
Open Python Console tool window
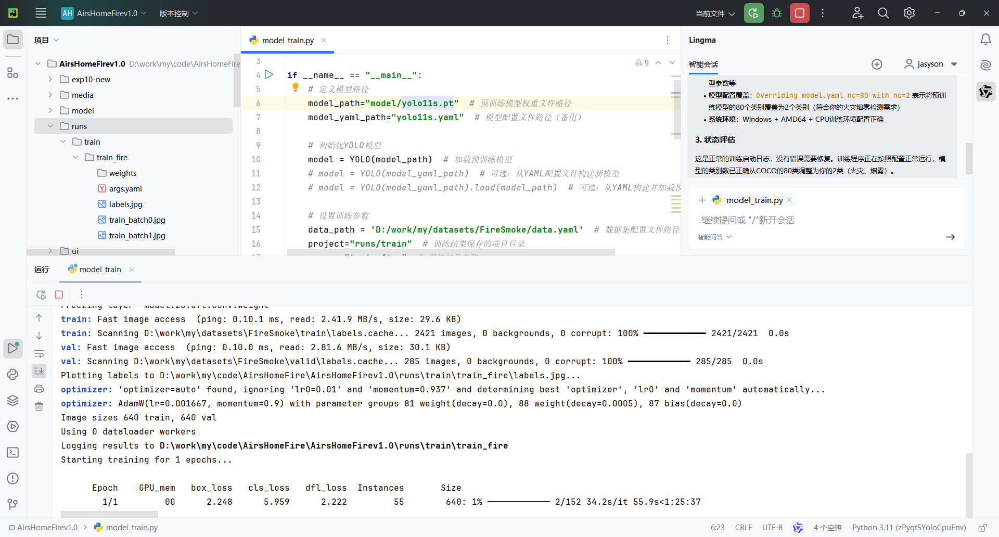tap(13, 374)
